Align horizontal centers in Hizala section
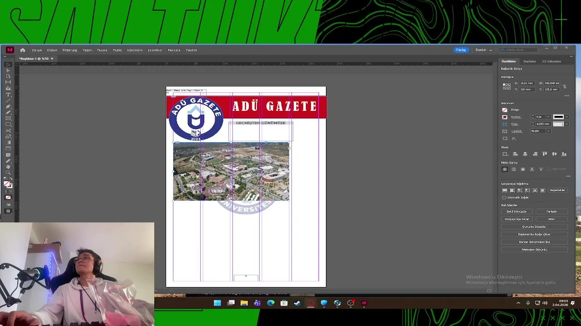The height and width of the screenshot is (326, 581). (525, 154)
